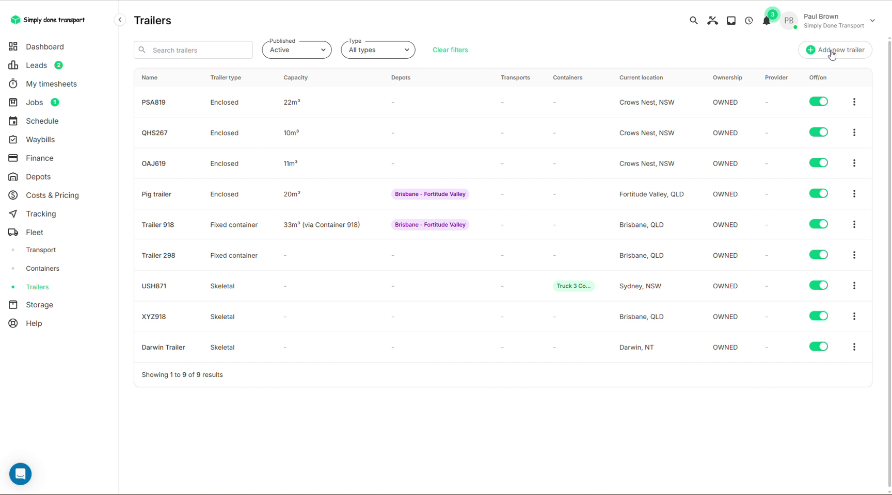The image size is (892, 495).
Task: Open row actions menu for PSA819
Action: click(854, 102)
